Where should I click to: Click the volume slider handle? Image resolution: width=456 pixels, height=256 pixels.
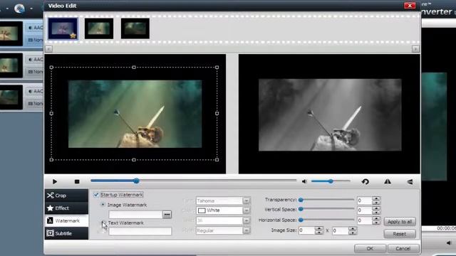[x=331, y=181]
